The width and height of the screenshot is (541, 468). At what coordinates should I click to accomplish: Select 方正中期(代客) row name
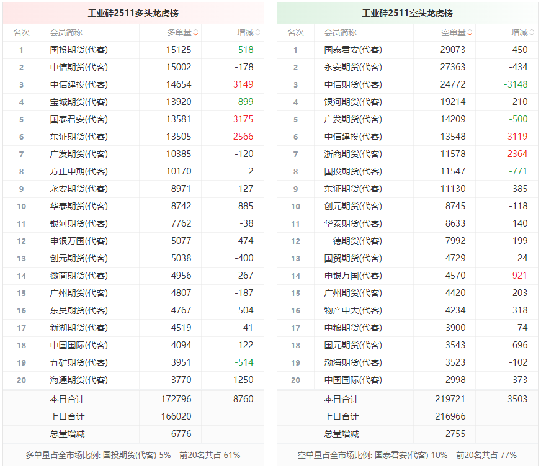[x=79, y=171]
